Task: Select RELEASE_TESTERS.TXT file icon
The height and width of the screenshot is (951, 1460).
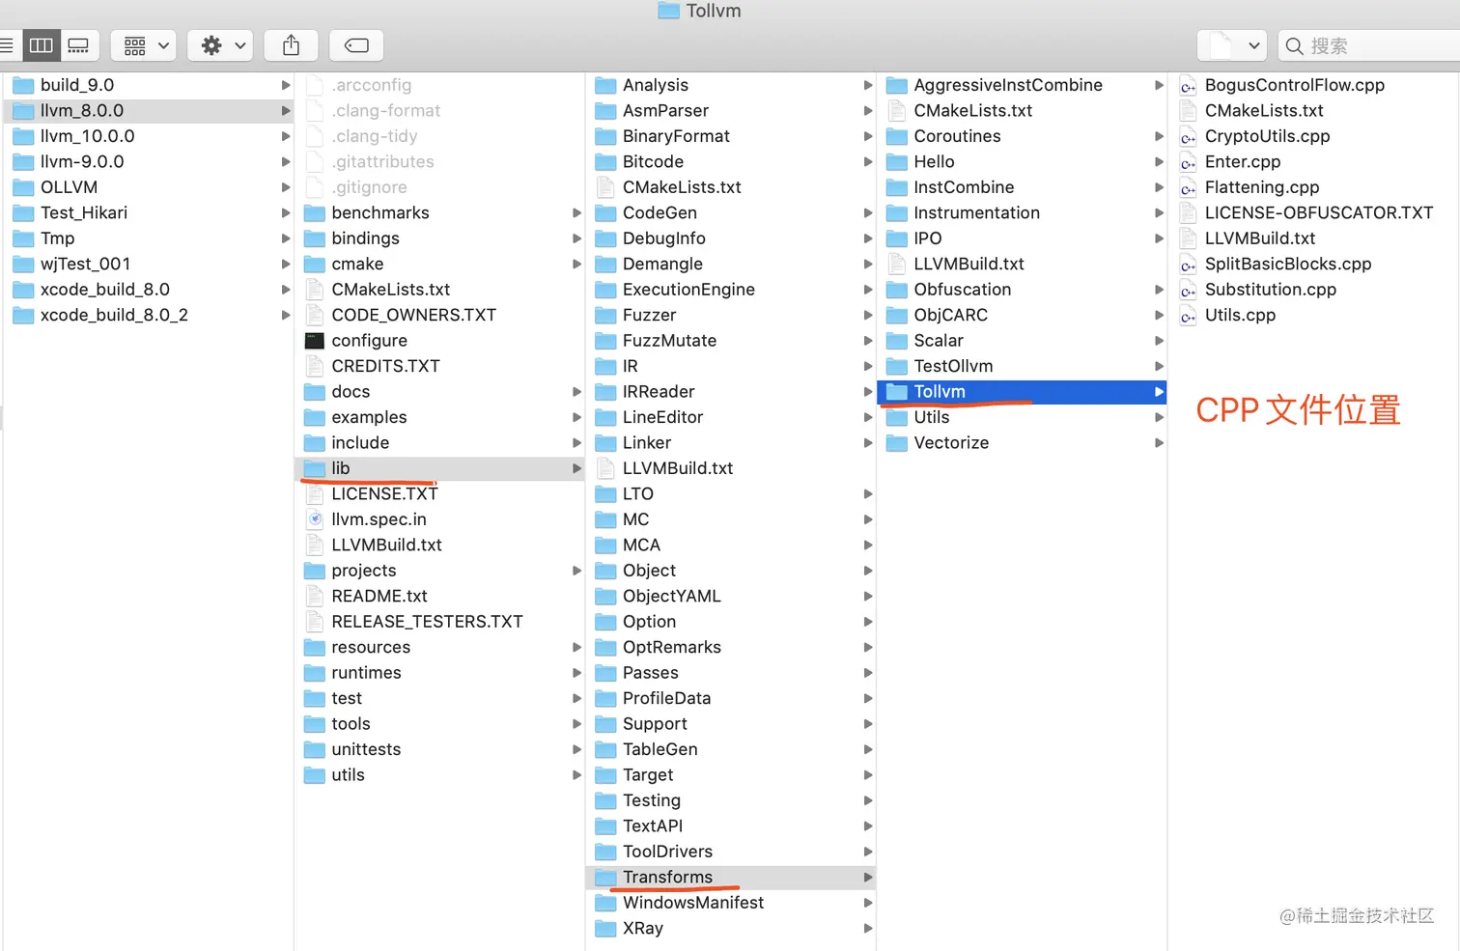Action: tap(315, 622)
